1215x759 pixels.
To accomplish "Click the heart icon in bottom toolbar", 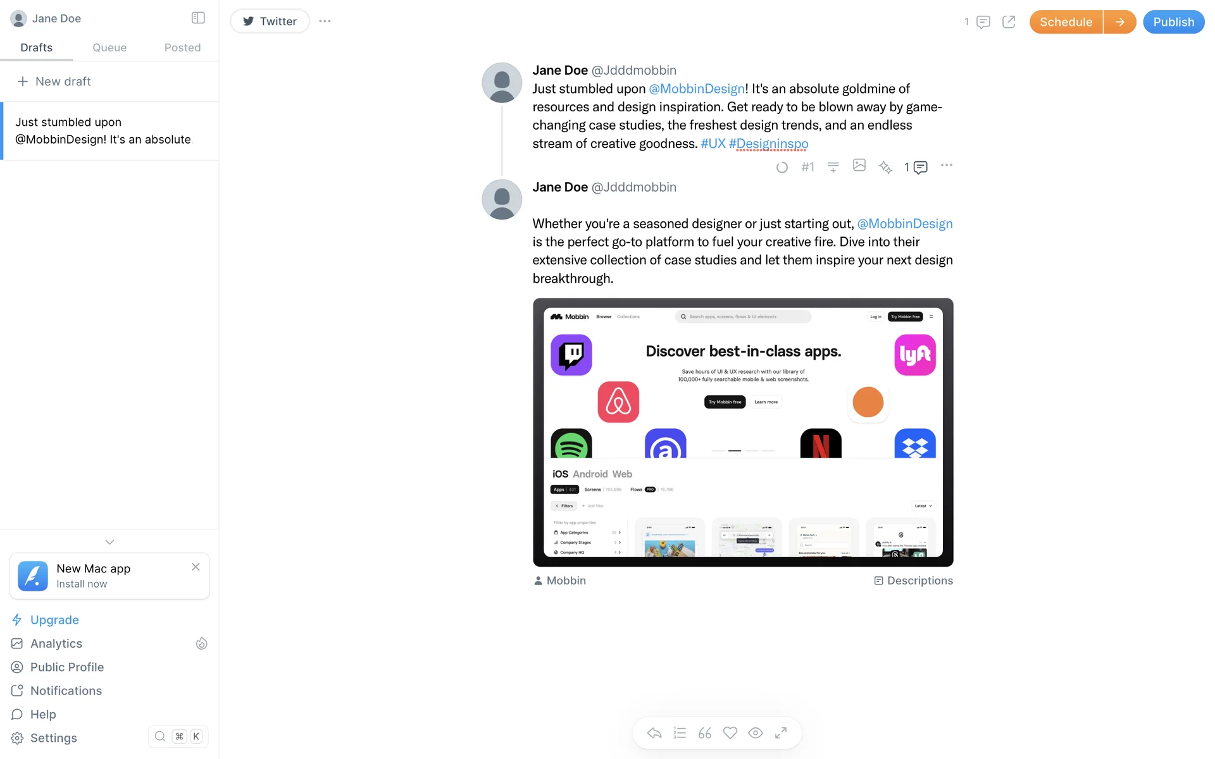I will [730, 733].
